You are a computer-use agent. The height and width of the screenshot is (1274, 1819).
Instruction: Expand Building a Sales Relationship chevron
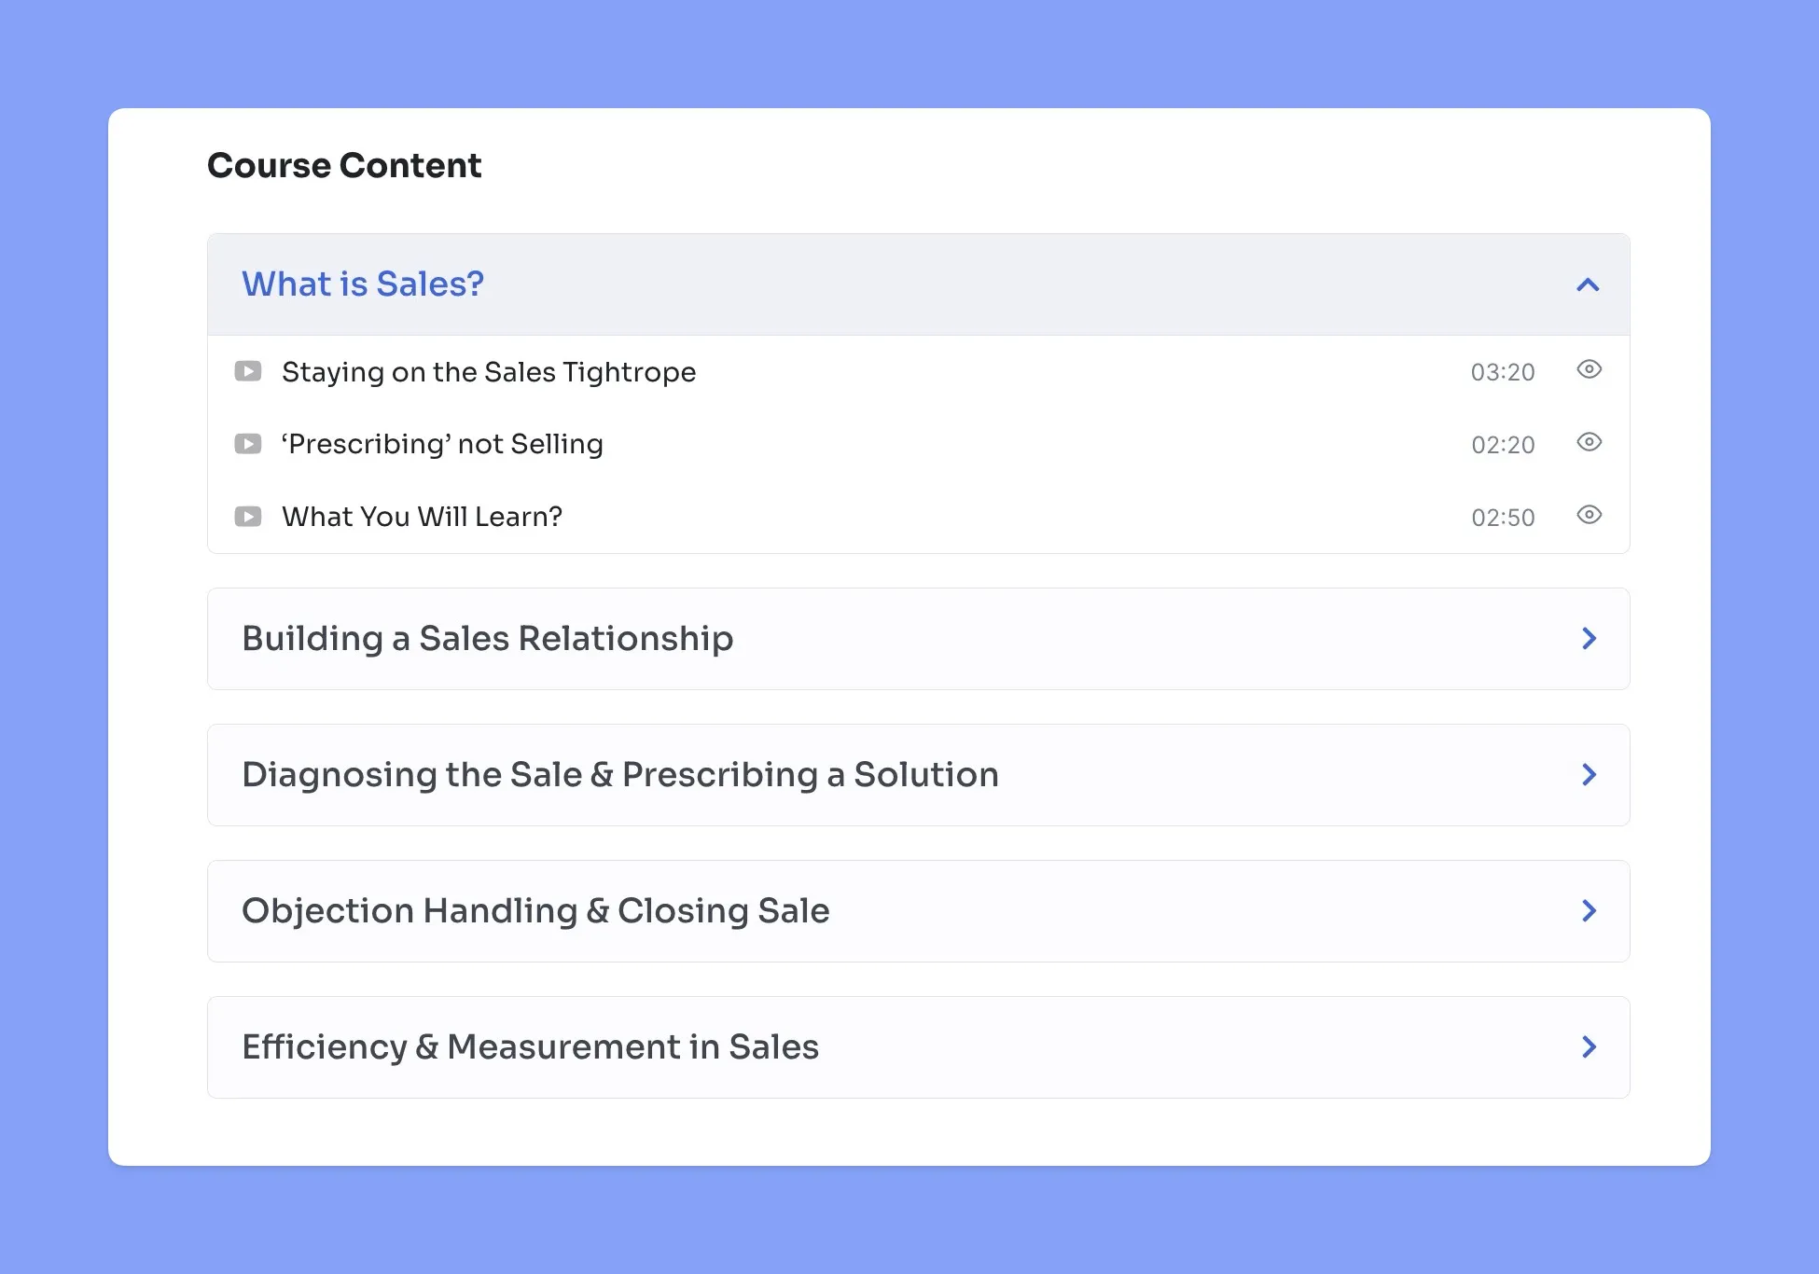coord(1590,639)
